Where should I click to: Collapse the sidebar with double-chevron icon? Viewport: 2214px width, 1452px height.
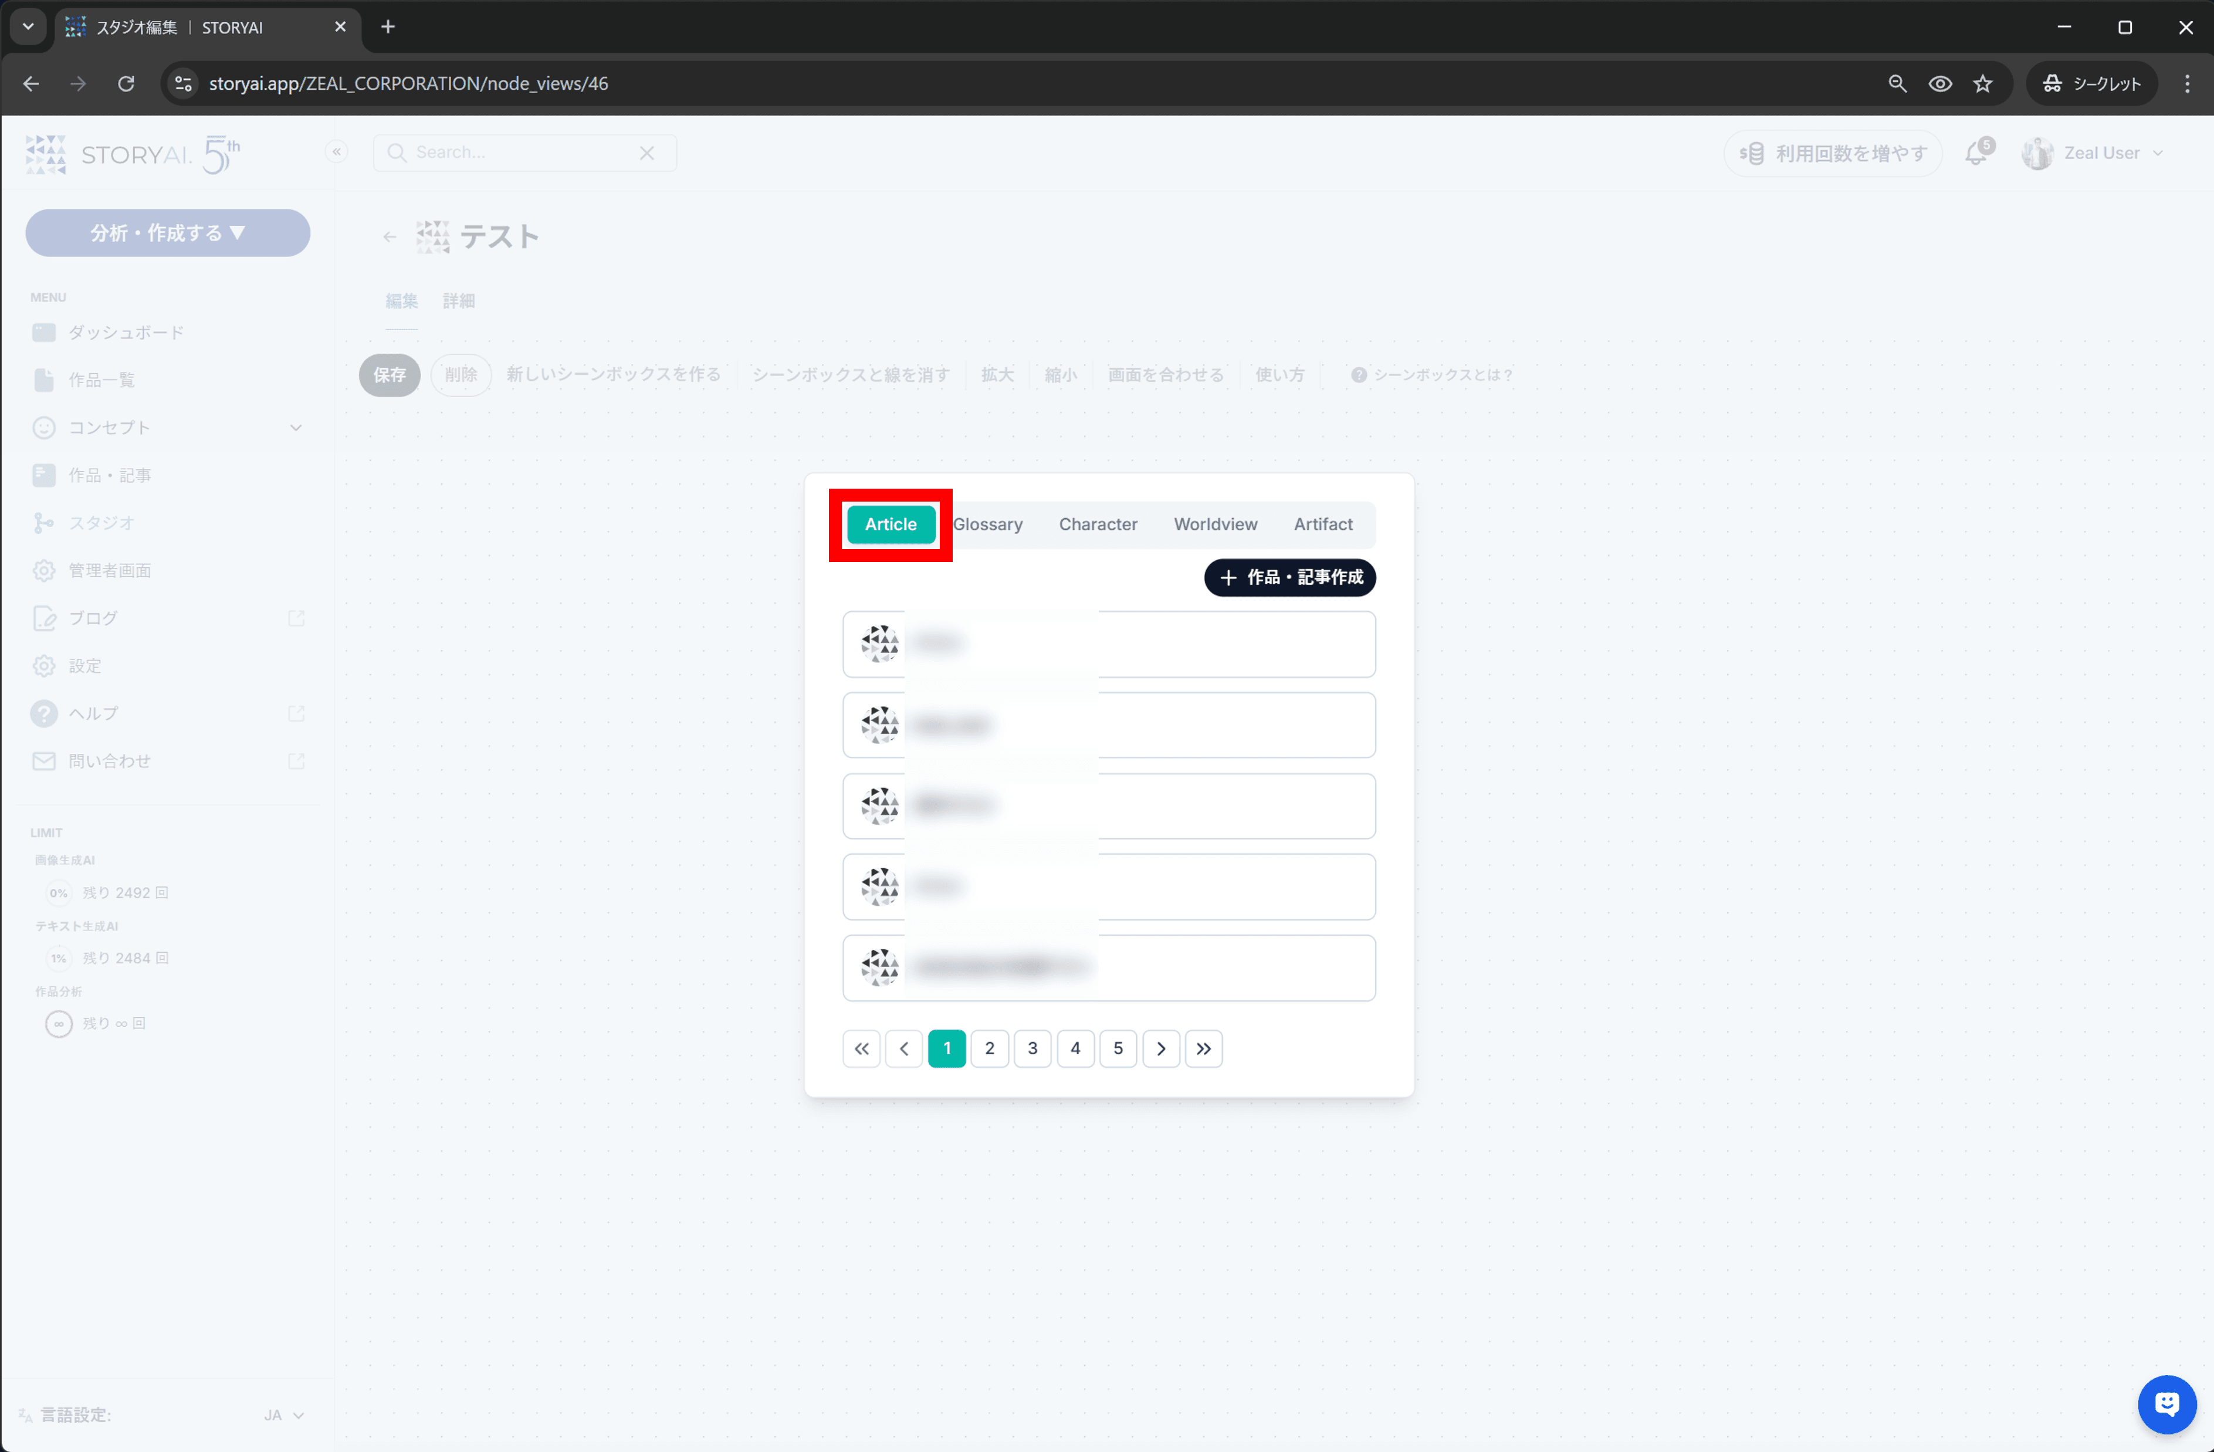(x=337, y=151)
